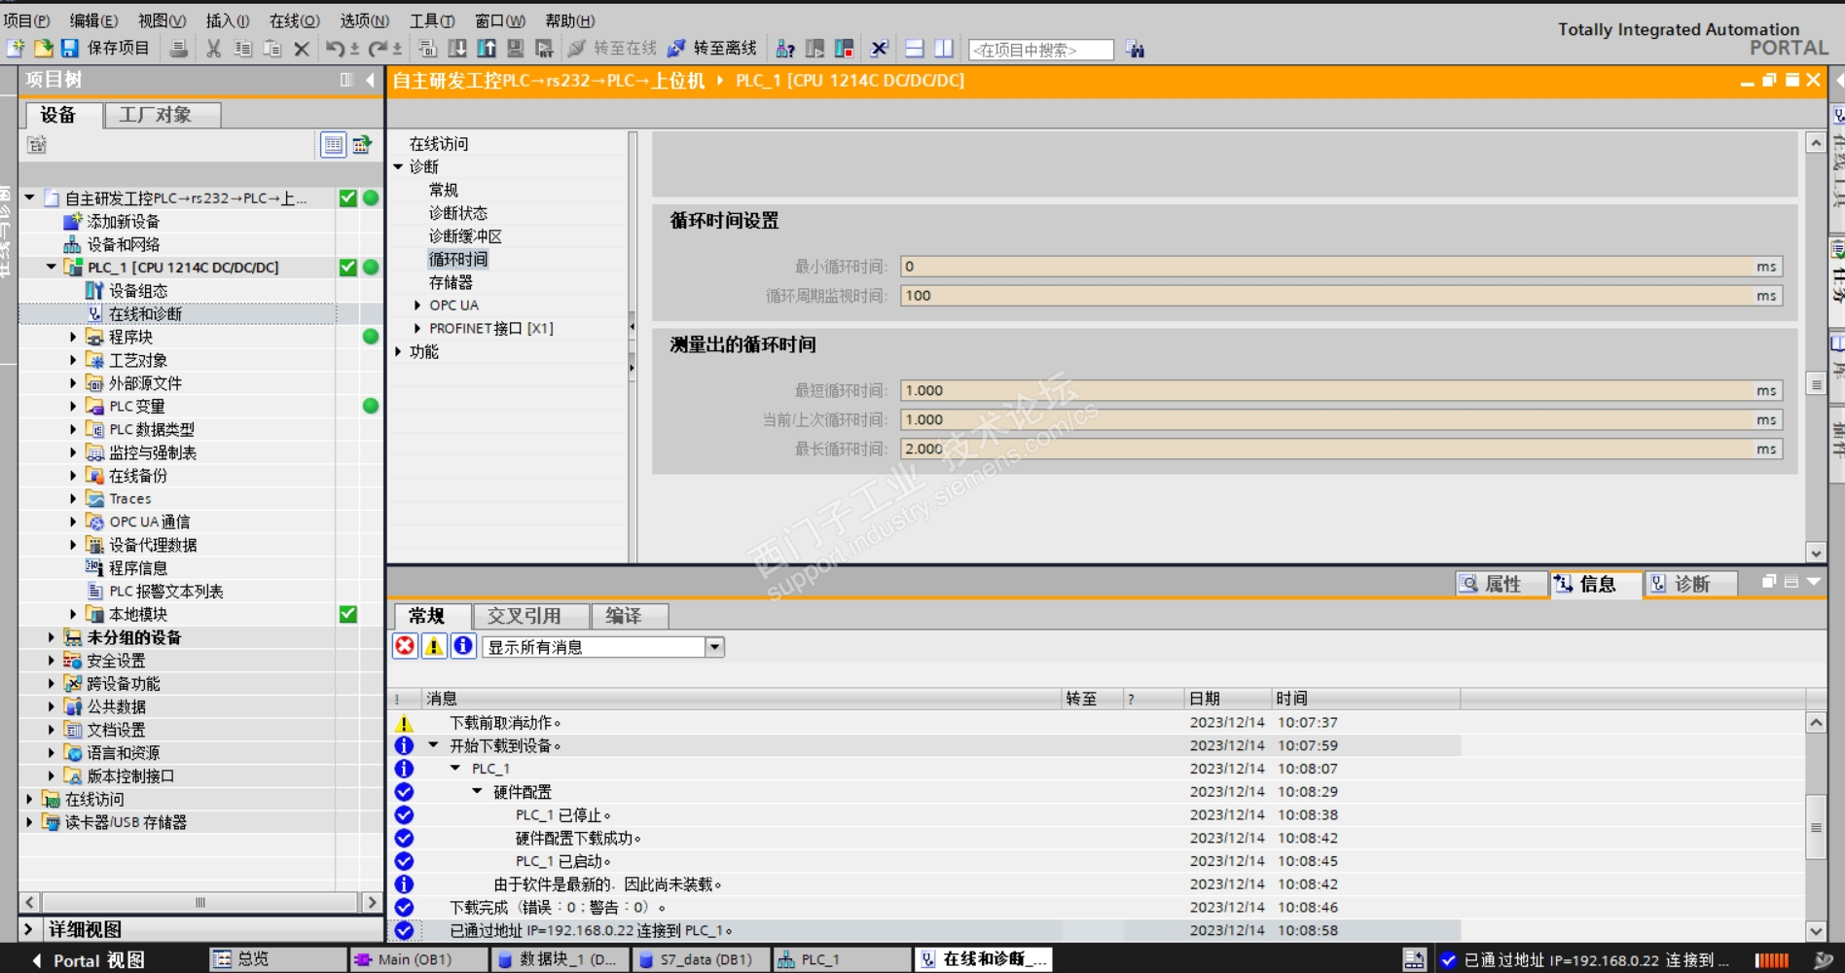Open the Main (OB1) editor taskbar button
The width and height of the screenshot is (1845, 973).
click(x=417, y=960)
